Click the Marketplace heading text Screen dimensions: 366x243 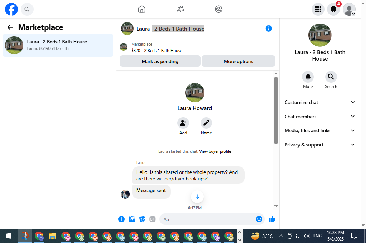[41, 27]
